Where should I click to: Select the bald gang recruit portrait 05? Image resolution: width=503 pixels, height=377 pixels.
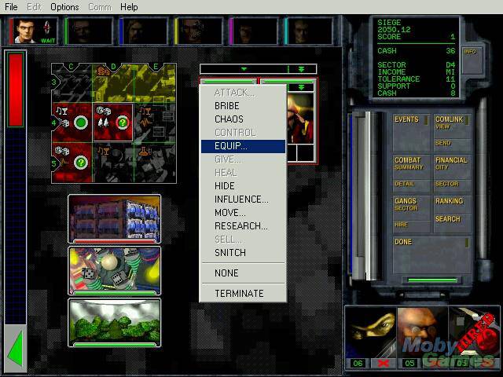pos(422,333)
